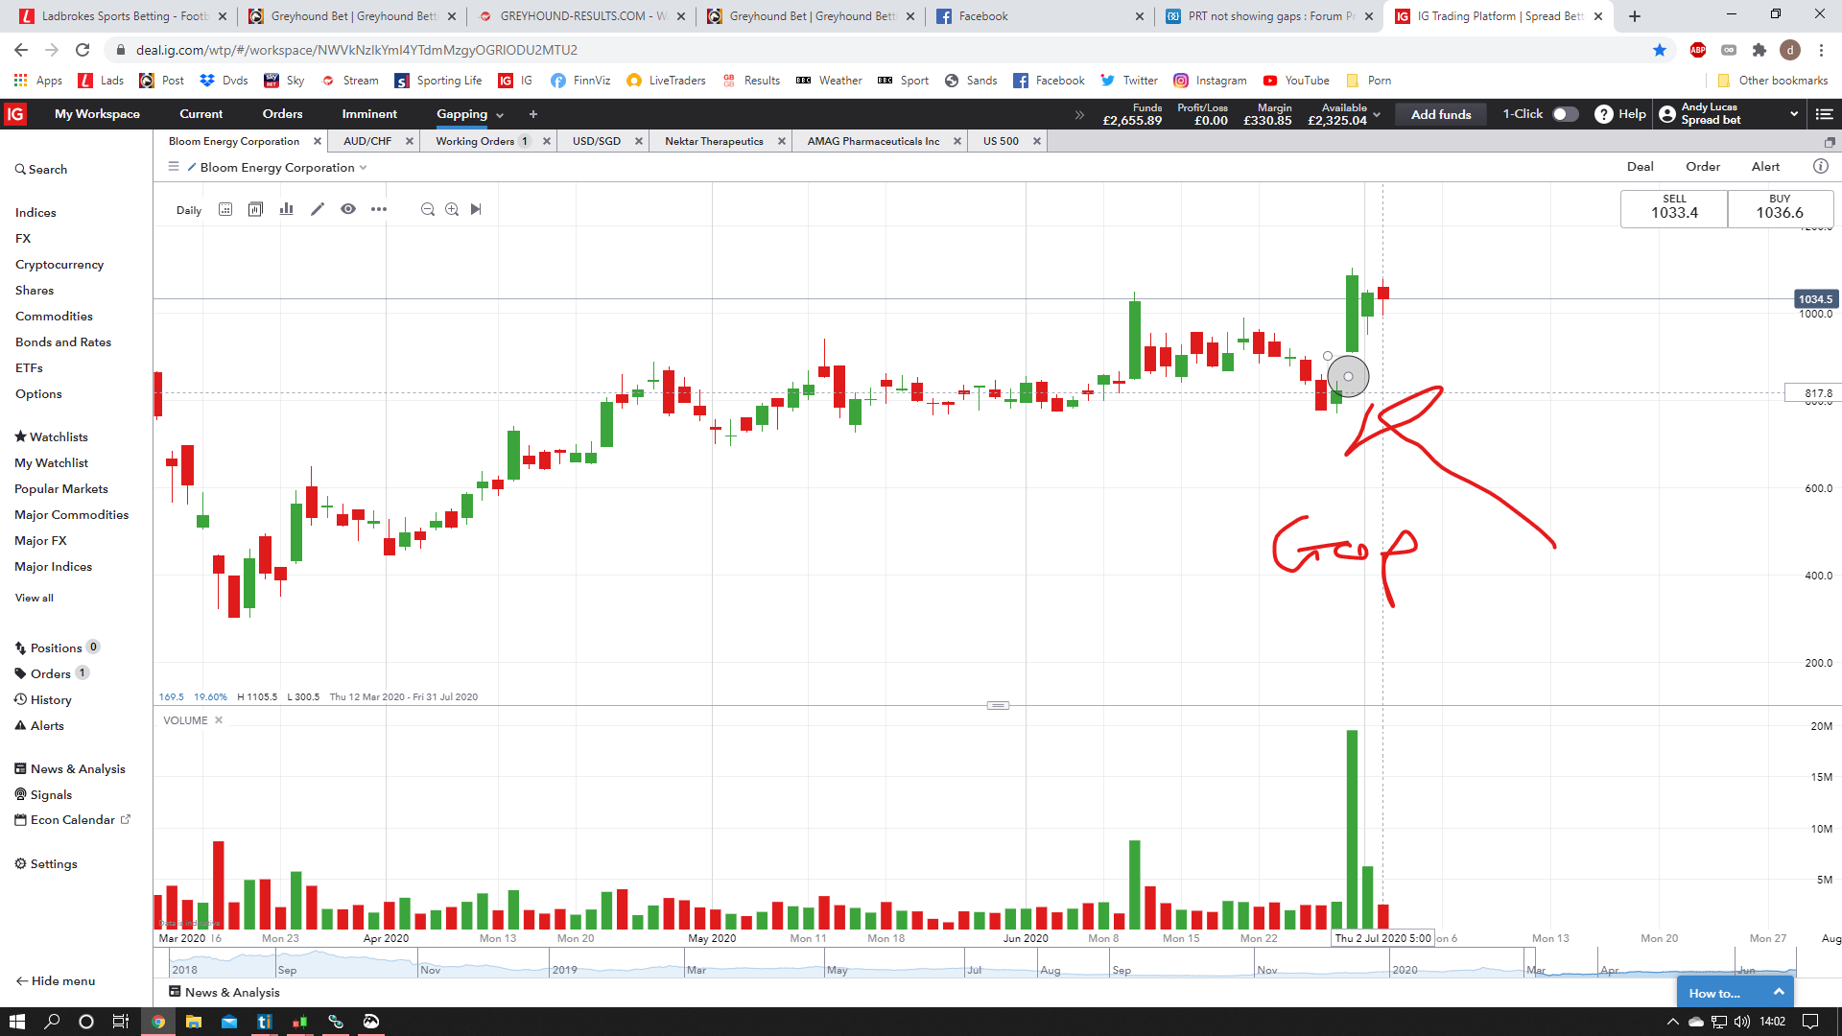Expand Bloom Energy Corporation market dropdown
Screen dimensions: 1842x1036
click(364, 168)
